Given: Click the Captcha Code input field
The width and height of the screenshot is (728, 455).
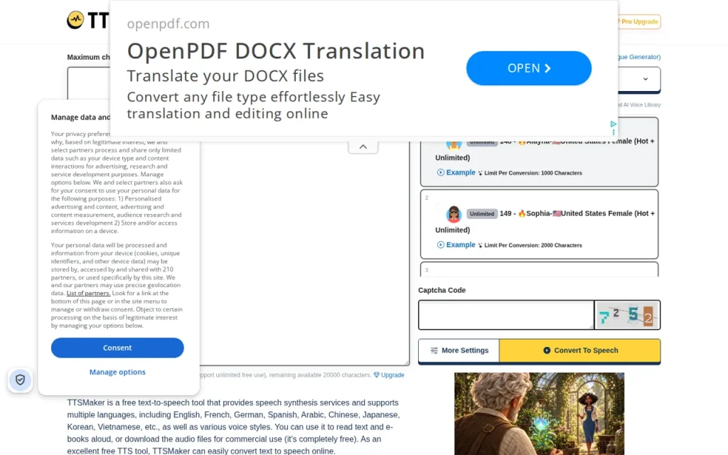Looking at the screenshot, I should [506, 315].
